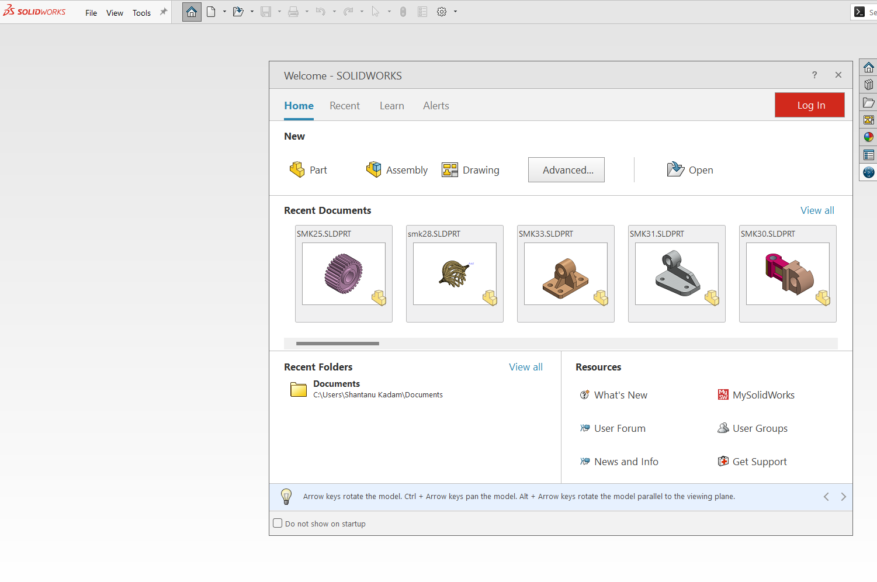Select the Home tab
Viewport: 877px width, 582px height.
click(x=299, y=106)
